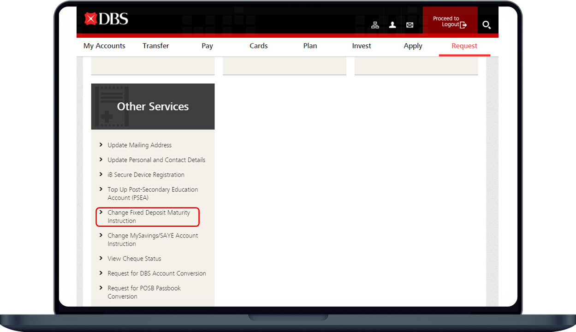Select the Apply menu item
The image size is (576, 332).
(x=413, y=46)
